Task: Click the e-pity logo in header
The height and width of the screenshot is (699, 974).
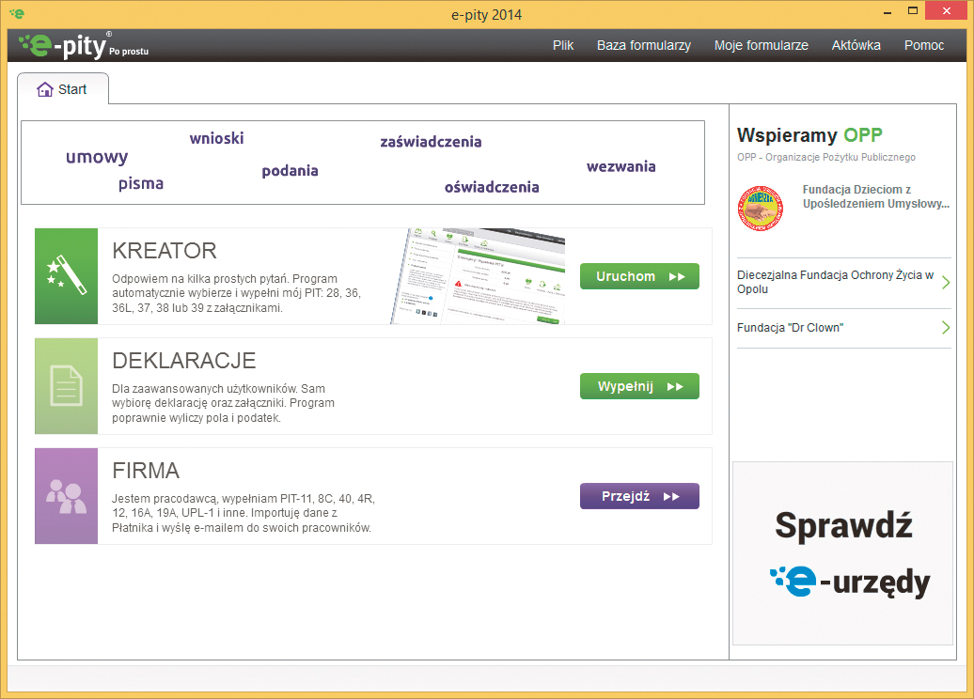Action: (x=83, y=45)
